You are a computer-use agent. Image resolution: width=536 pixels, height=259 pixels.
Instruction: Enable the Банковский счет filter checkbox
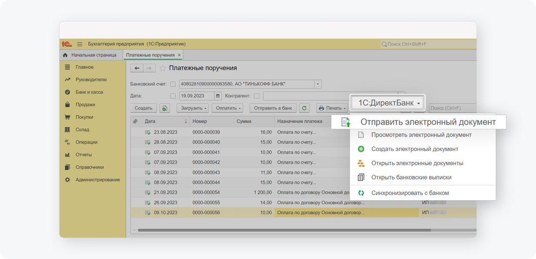pos(173,84)
